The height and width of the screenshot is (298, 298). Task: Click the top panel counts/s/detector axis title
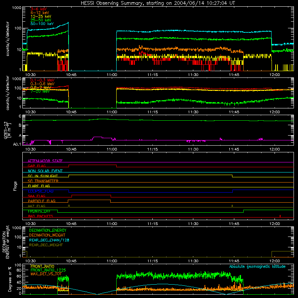[7, 39]
